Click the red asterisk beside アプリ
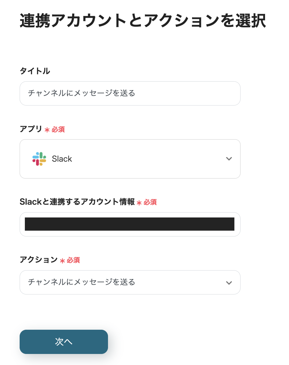Screen dimensions: 289x365 [47, 130]
